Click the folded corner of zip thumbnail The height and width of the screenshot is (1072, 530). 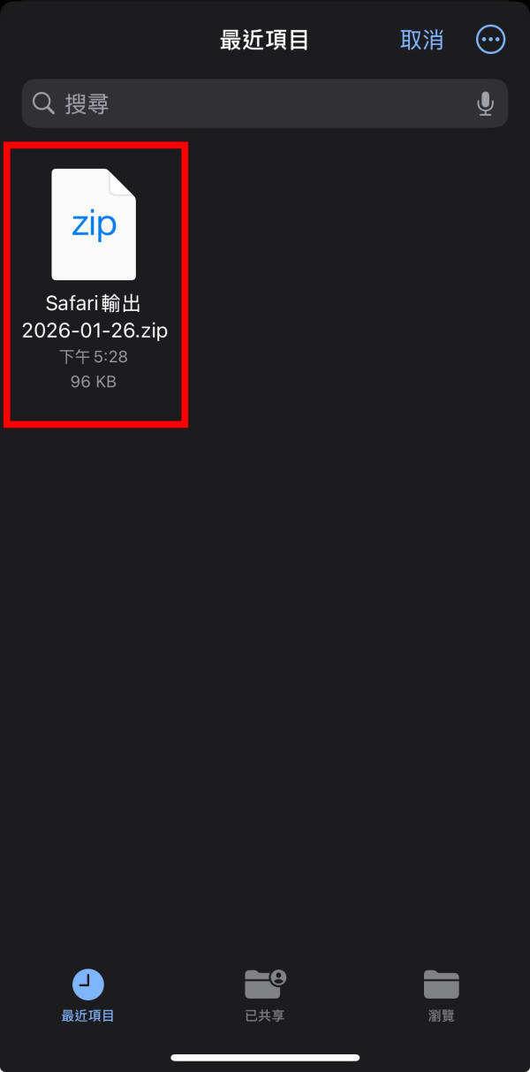pyautogui.click(x=122, y=183)
